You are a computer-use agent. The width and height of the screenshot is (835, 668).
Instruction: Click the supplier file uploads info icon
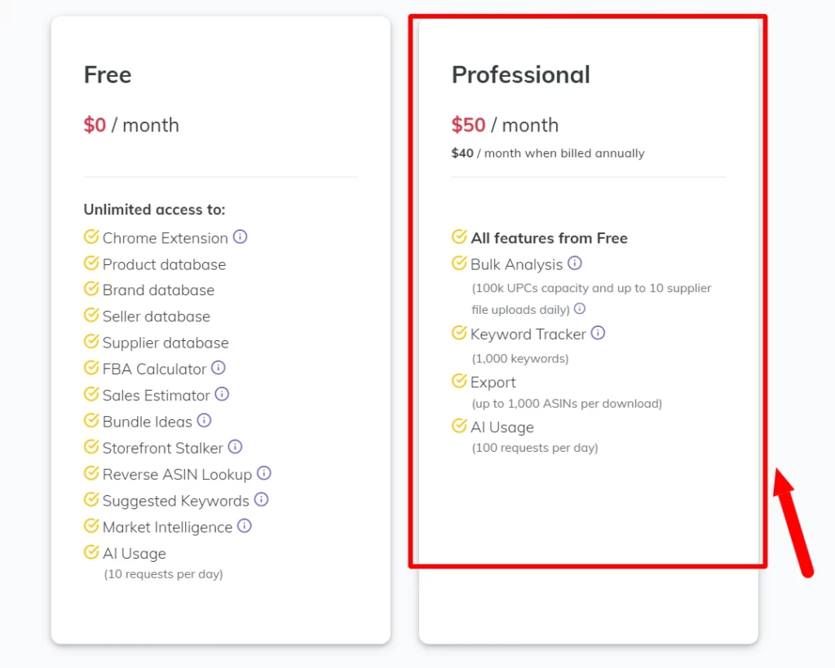click(579, 310)
